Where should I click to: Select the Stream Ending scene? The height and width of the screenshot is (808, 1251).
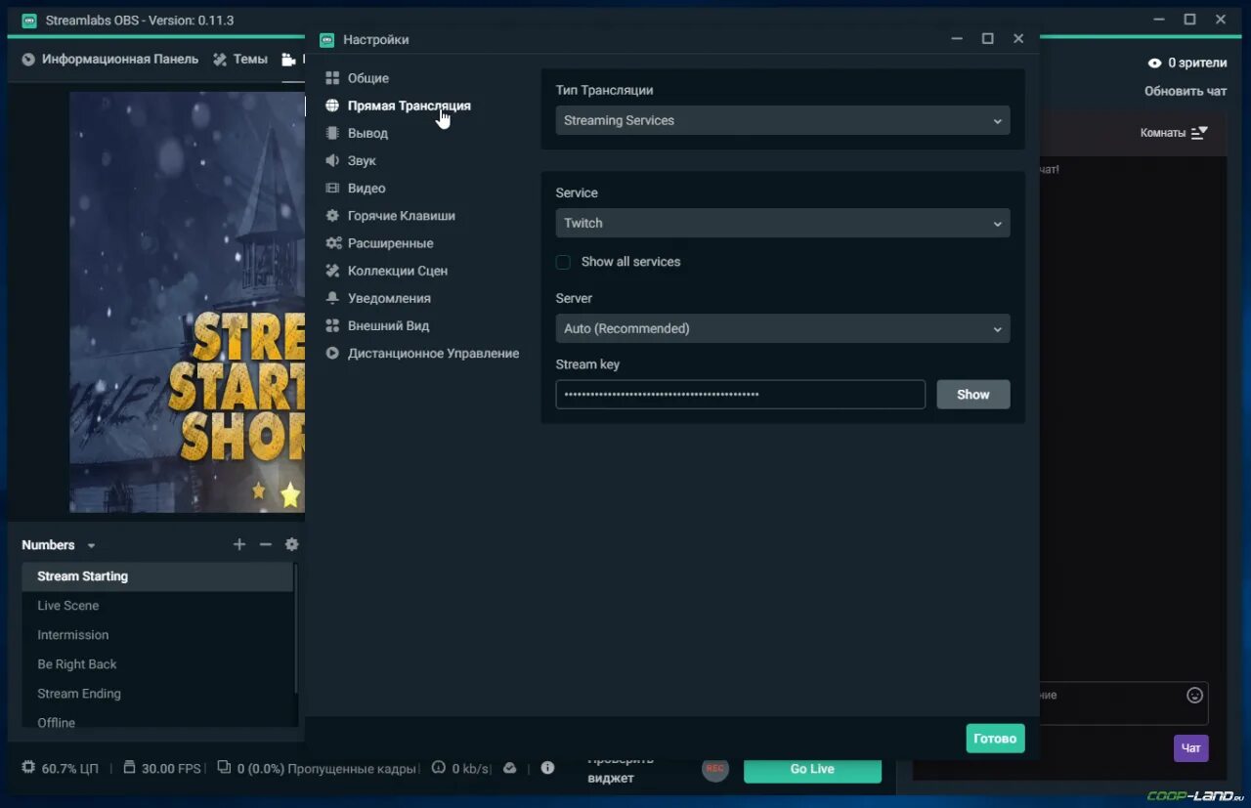click(x=157, y=694)
